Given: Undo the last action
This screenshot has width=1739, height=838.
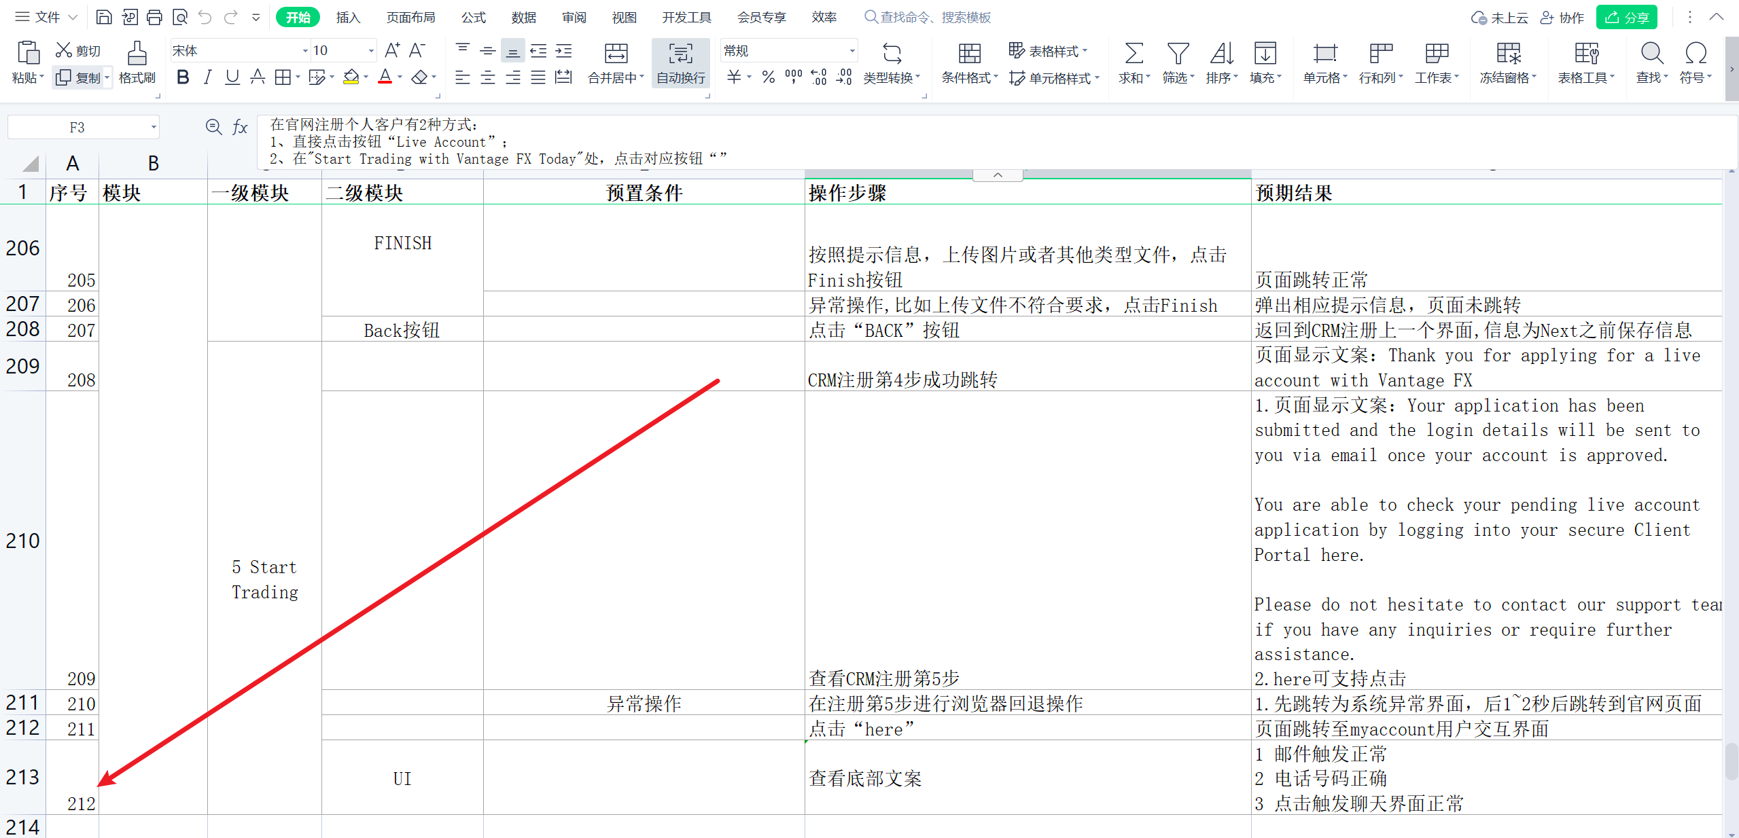Looking at the screenshot, I should tap(205, 17).
